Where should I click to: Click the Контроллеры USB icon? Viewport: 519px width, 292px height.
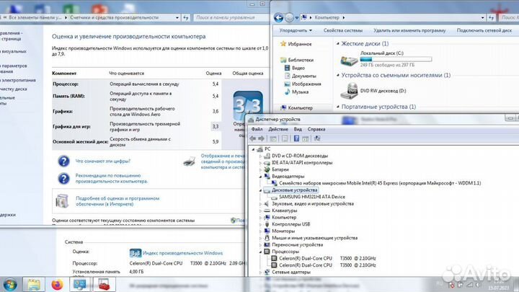coord(267,224)
